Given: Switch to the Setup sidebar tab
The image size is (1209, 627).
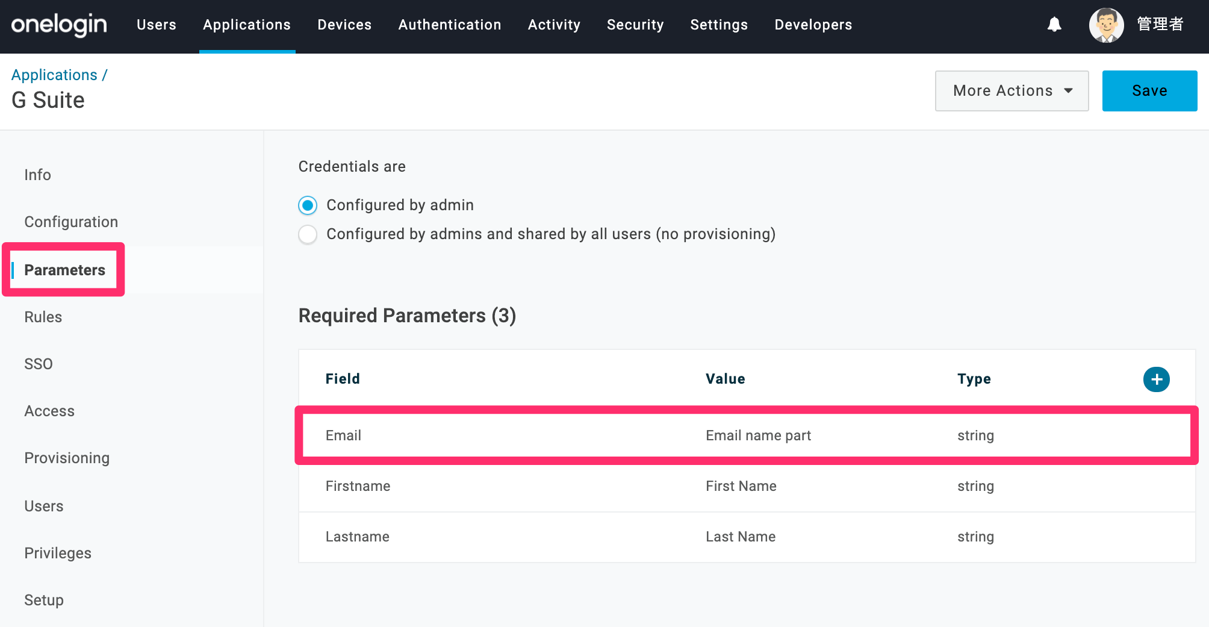Looking at the screenshot, I should [x=44, y=600].
